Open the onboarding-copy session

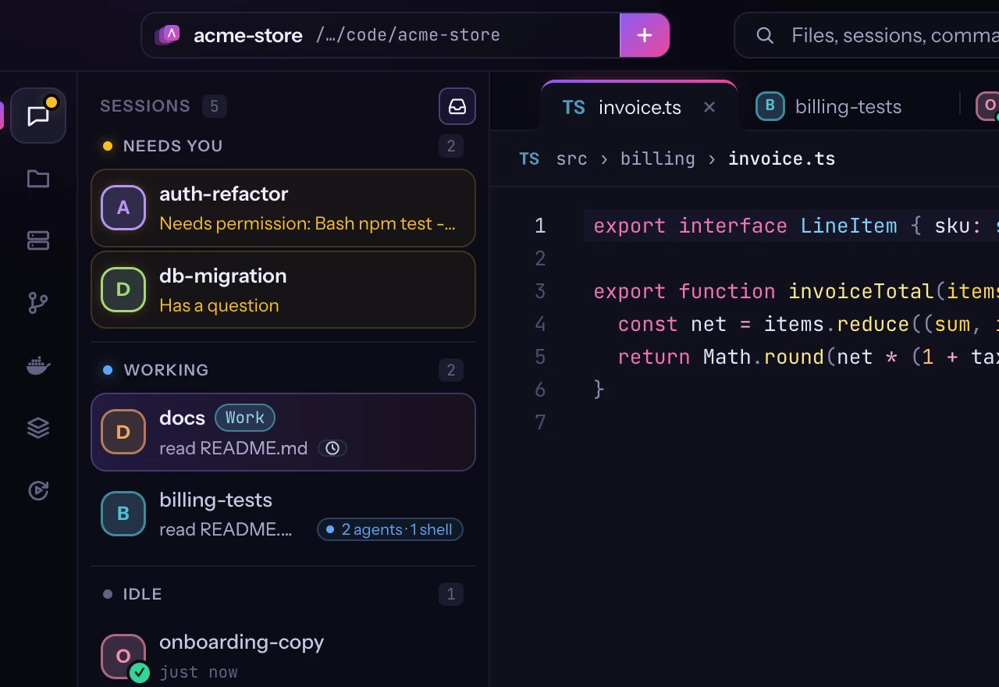click(x=283, y=656)
